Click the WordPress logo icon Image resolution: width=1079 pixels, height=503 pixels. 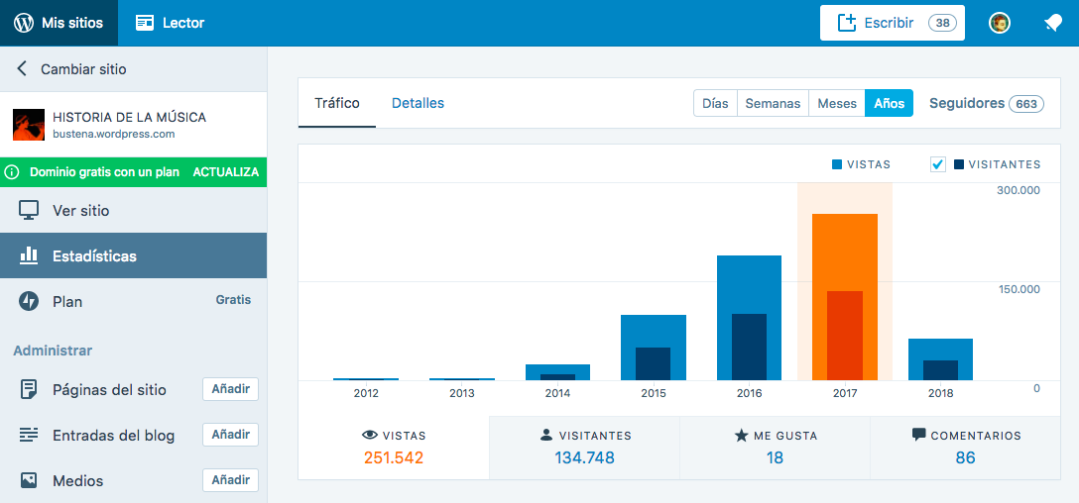point(24,23)
